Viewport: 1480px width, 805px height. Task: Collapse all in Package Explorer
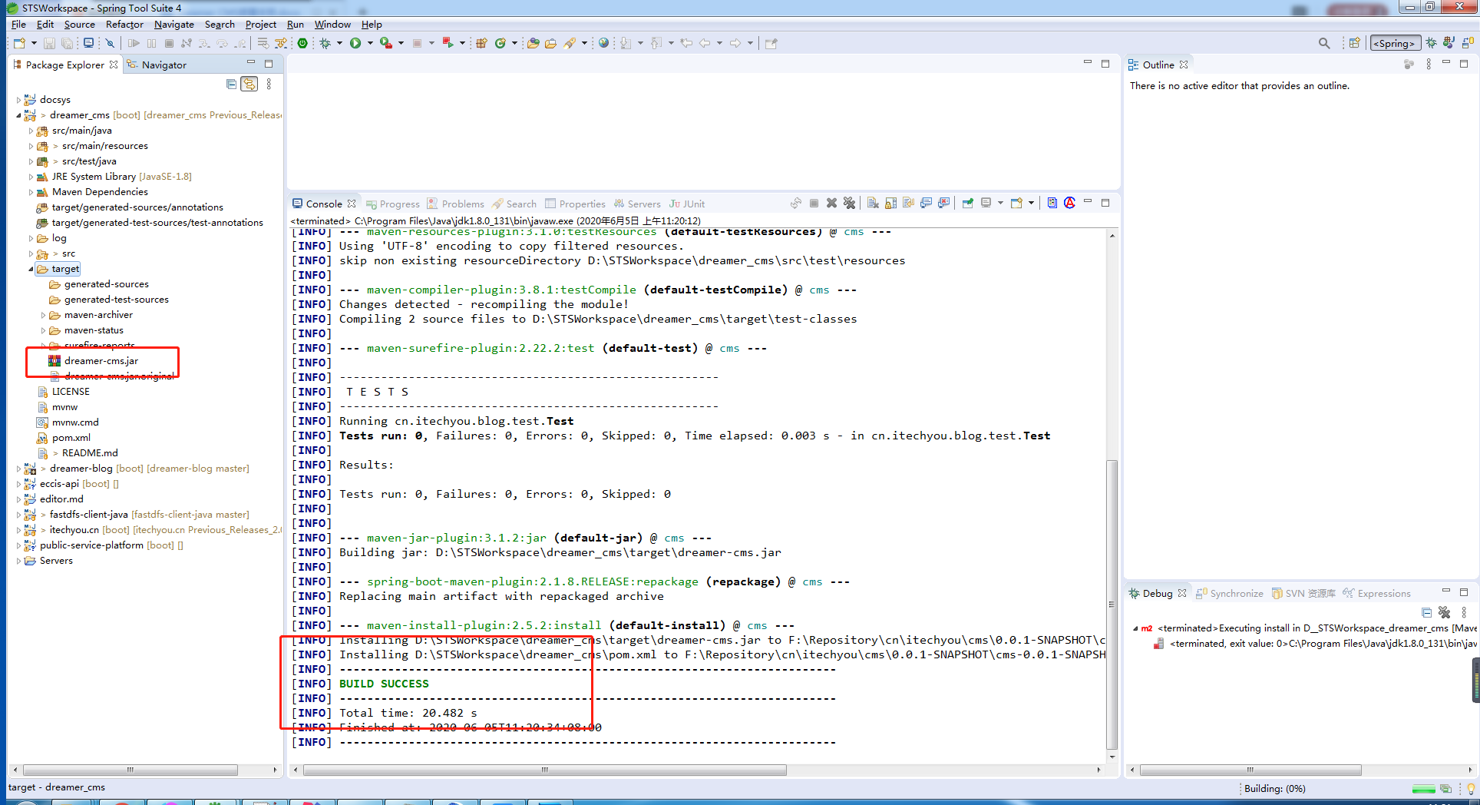[231, 84]
